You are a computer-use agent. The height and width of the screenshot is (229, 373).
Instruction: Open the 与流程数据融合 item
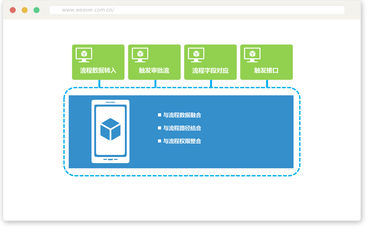(x=182, y=115)
